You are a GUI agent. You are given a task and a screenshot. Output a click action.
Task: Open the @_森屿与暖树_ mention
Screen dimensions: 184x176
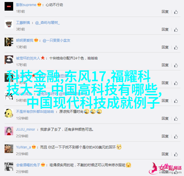click(48, 23)
